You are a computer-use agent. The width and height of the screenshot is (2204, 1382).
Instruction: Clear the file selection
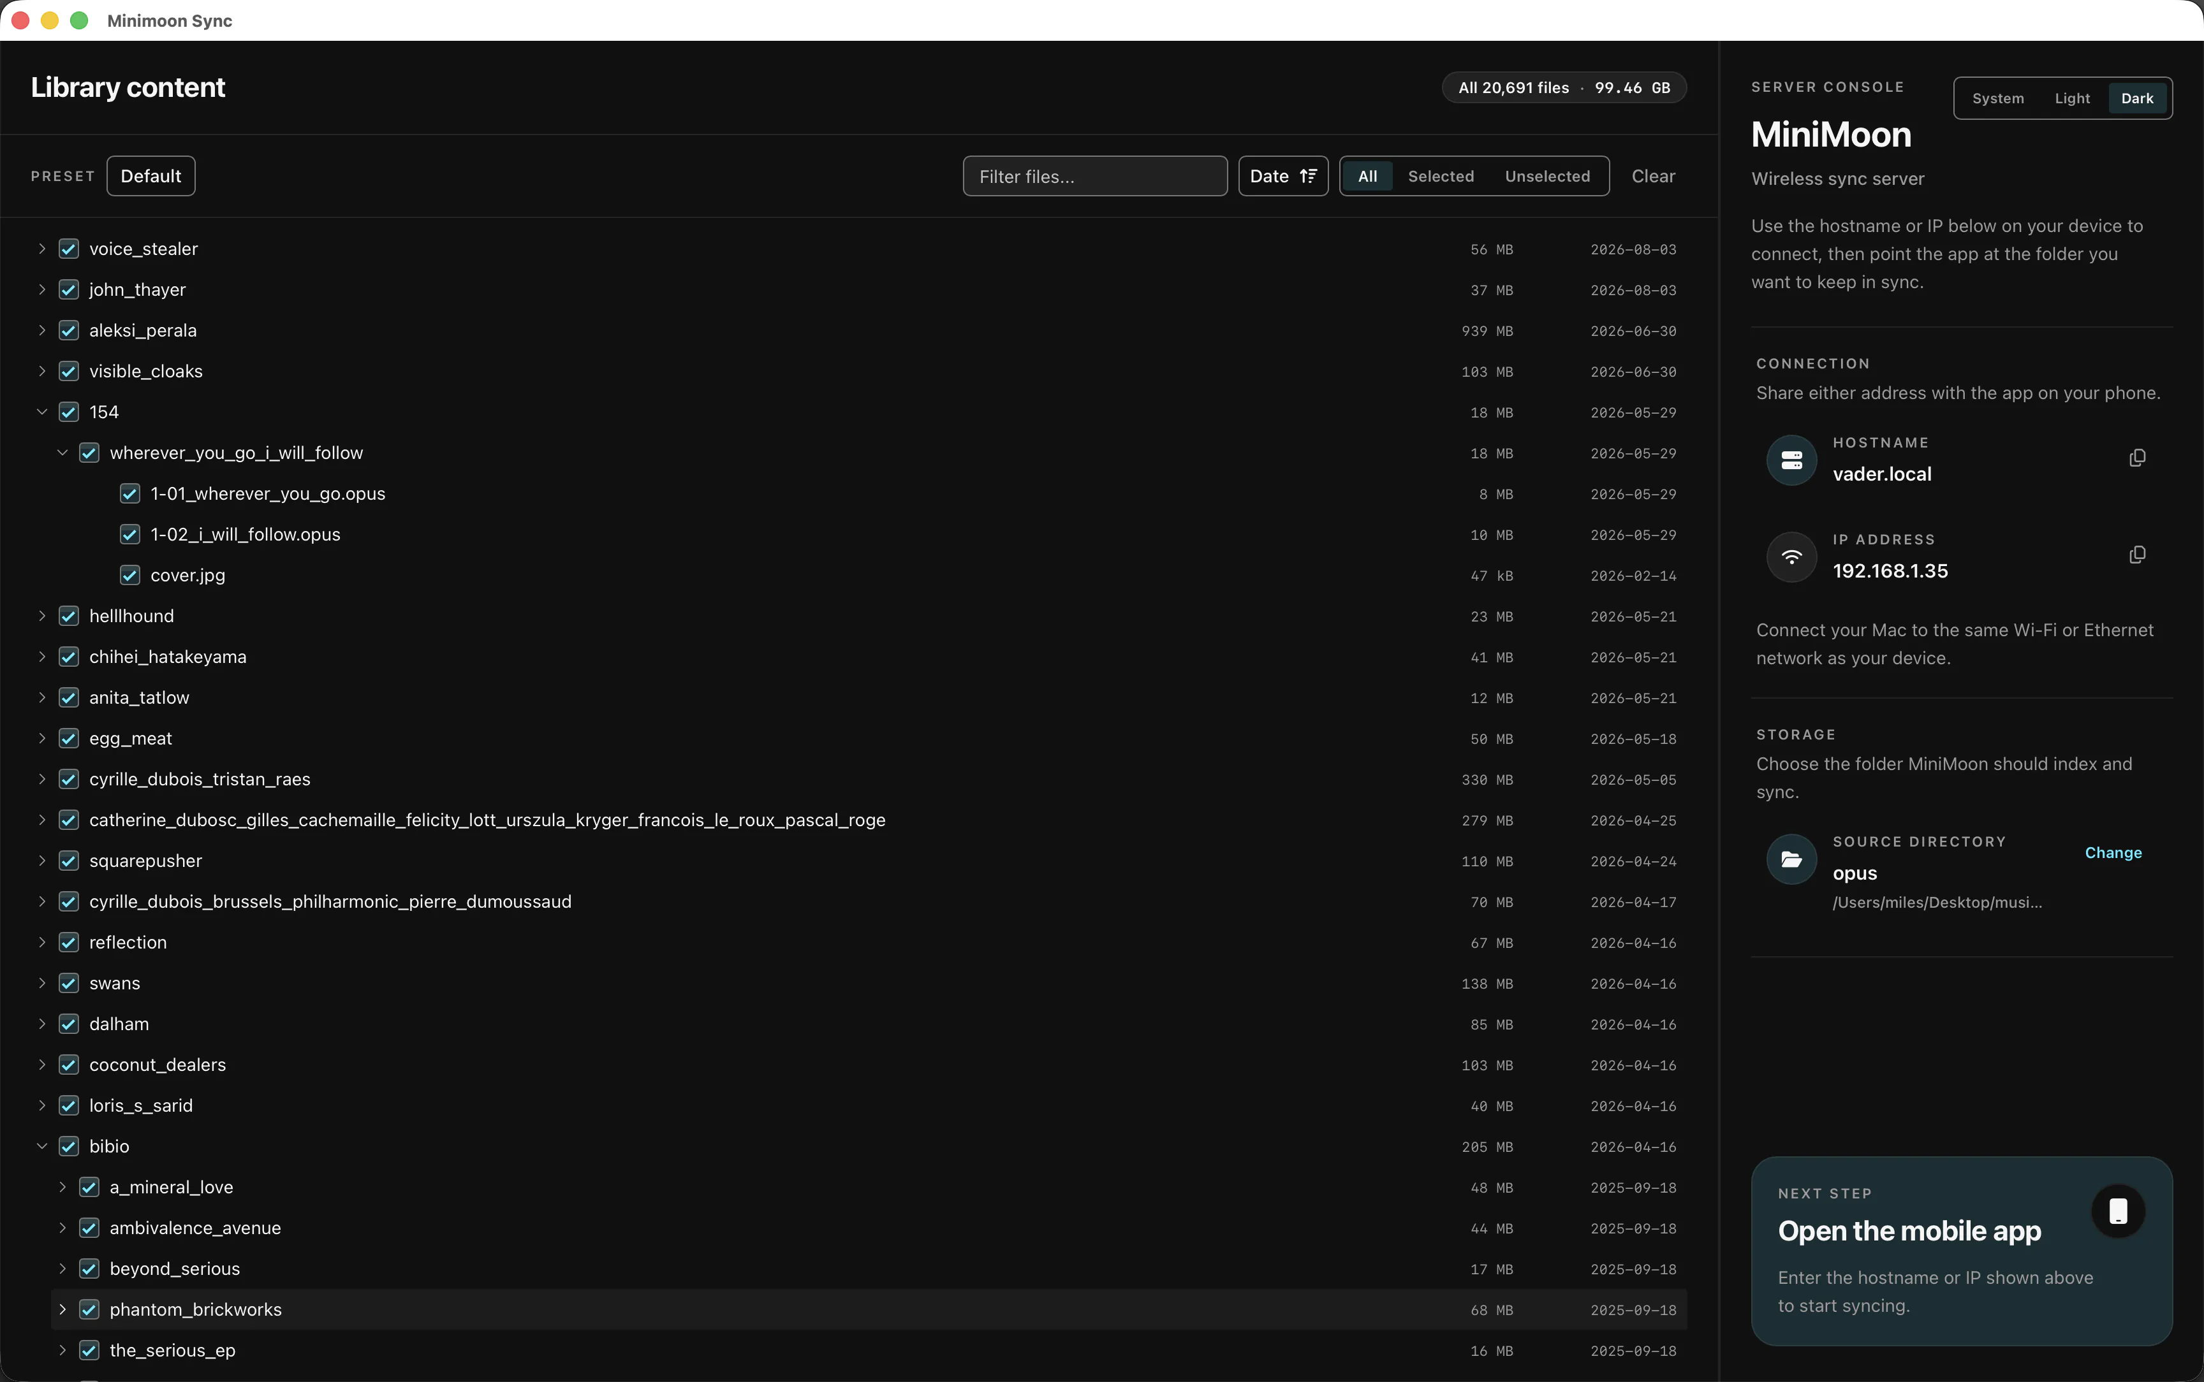click(1653, 177)
